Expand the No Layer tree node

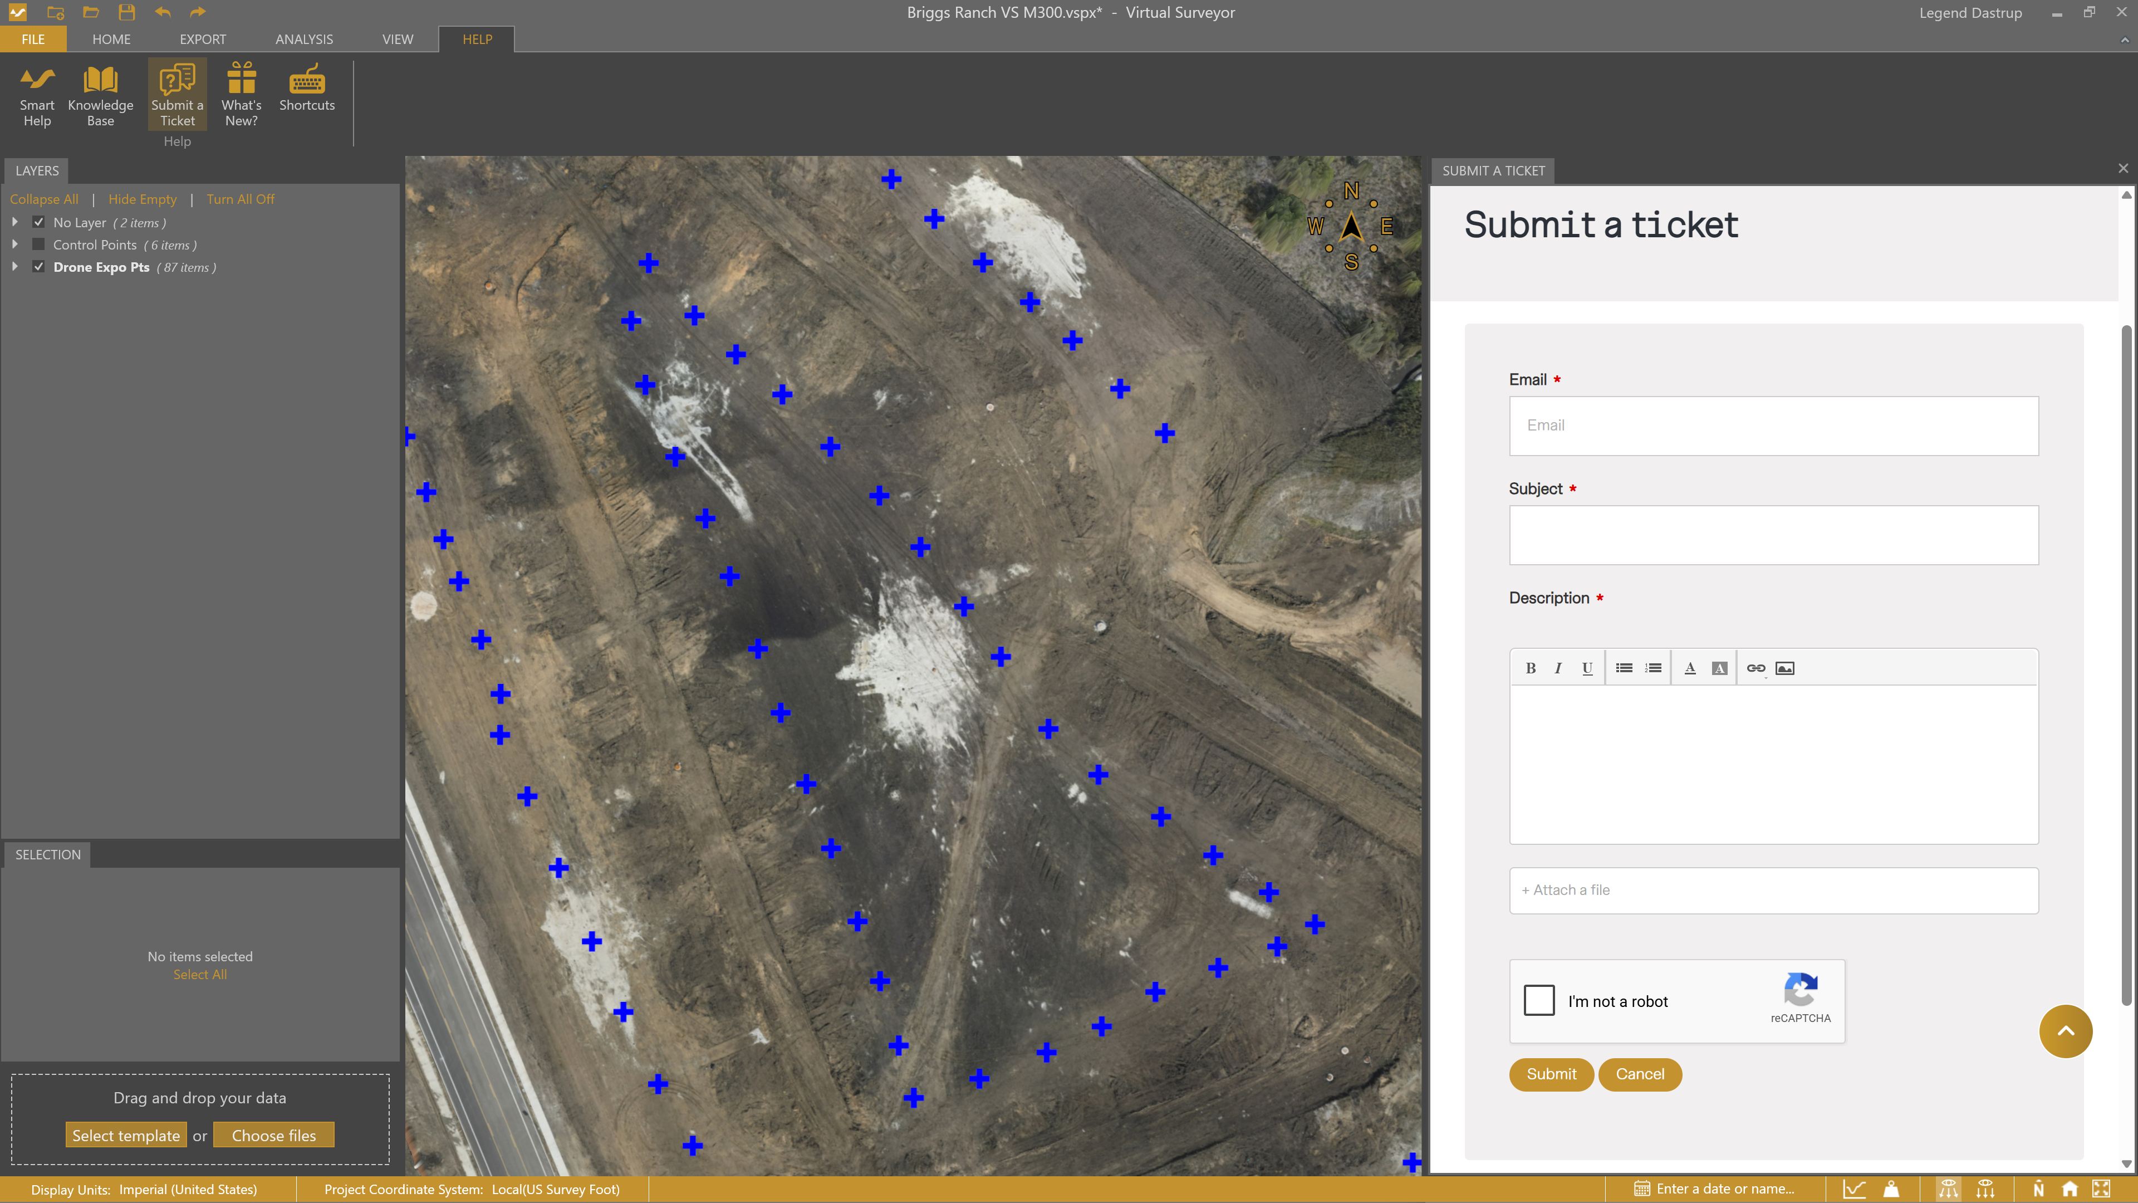tap(15, 223)
